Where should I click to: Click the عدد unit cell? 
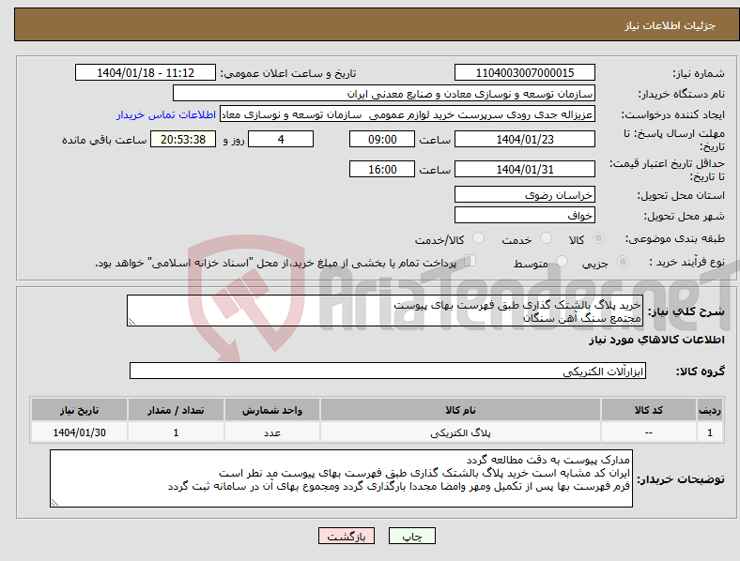pyautogui.click(x=272, y=432)
